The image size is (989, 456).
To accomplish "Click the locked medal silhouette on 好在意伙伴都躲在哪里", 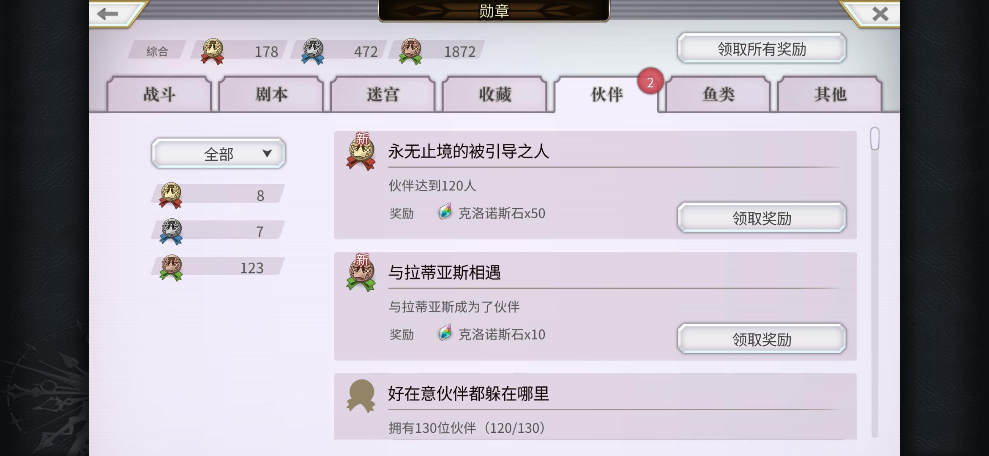I will point(361,396).
